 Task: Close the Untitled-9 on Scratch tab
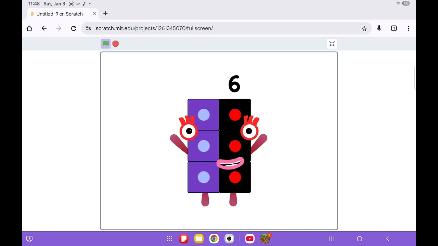(x=94, y=14)
